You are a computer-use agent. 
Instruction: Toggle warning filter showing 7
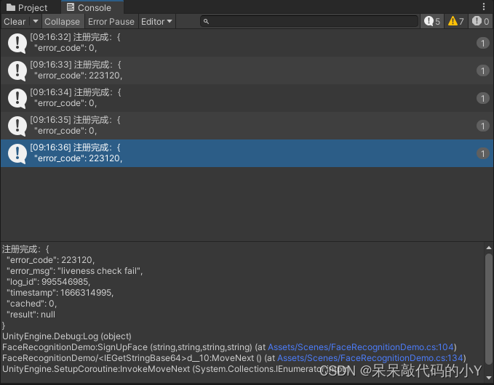point(455,22)
